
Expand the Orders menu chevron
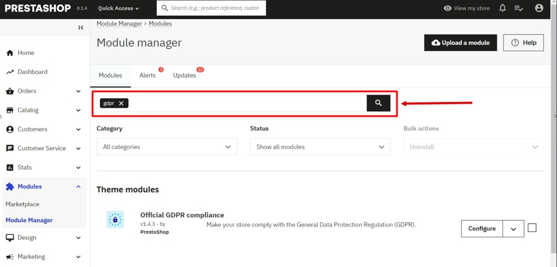(79, 91)
